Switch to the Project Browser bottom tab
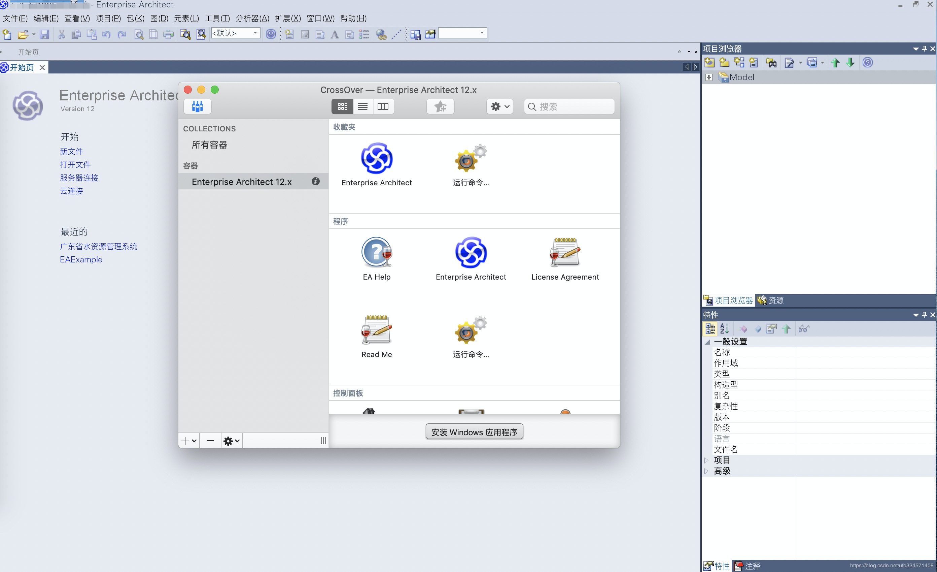Image resolution: width=937 pixels, height=572 pixels. click(728, 300)
